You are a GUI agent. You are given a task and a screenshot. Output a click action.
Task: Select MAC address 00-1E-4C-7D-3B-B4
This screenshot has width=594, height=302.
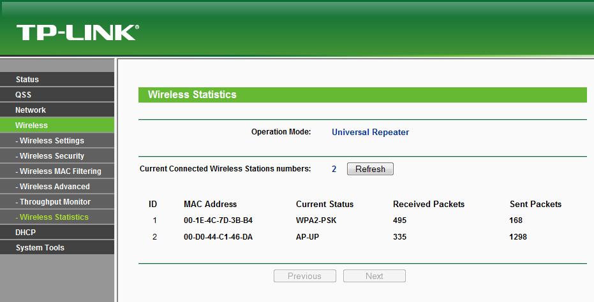(218, 220)
